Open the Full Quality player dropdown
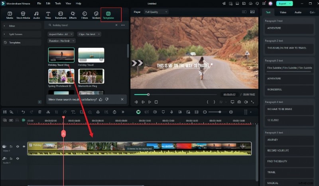 (156, 12)
